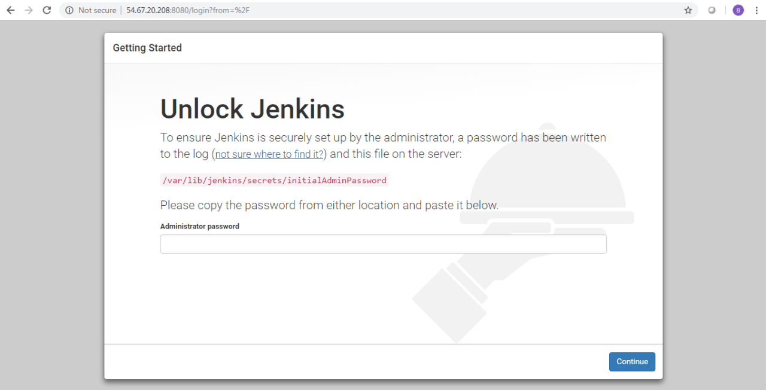Click the Getting Started title
This screenshot has width=766, height=390.
click(147, 48)
